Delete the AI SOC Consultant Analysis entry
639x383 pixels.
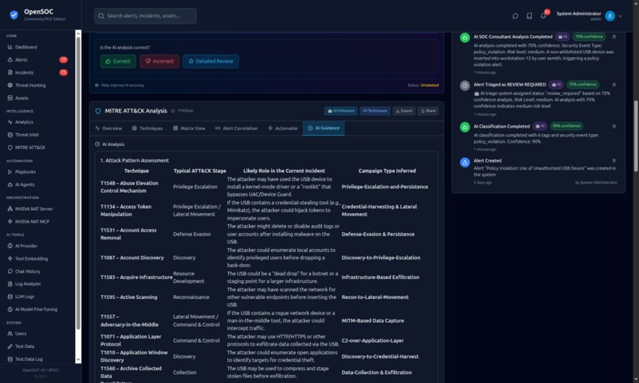click(x=614, y=36)
